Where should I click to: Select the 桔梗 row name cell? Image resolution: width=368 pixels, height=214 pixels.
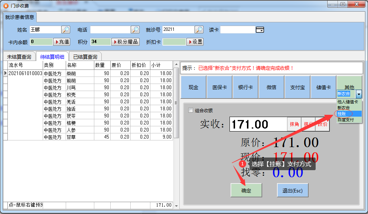(80, 123)
